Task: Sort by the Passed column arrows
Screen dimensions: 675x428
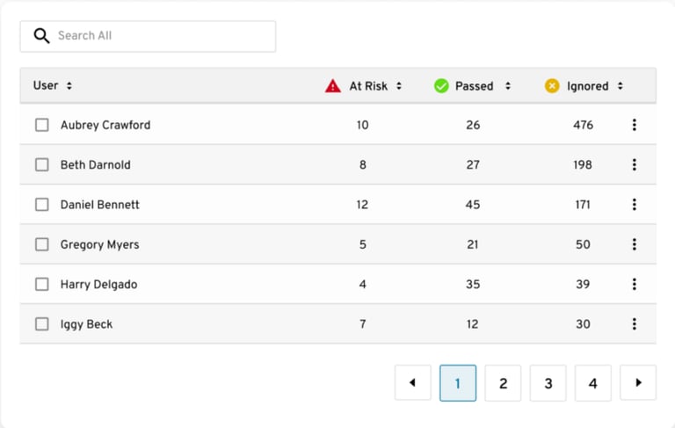Action: [x=508, y=86]
